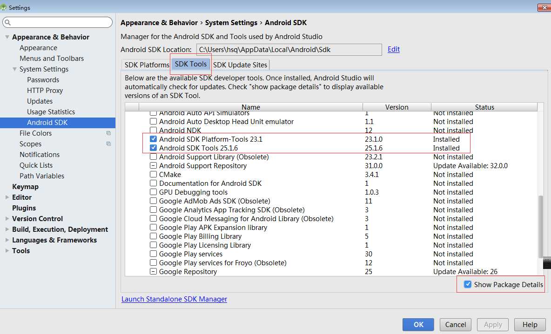Open Notifications settings page
Viewport: 551px width, 334px height.
pos(40,154)
